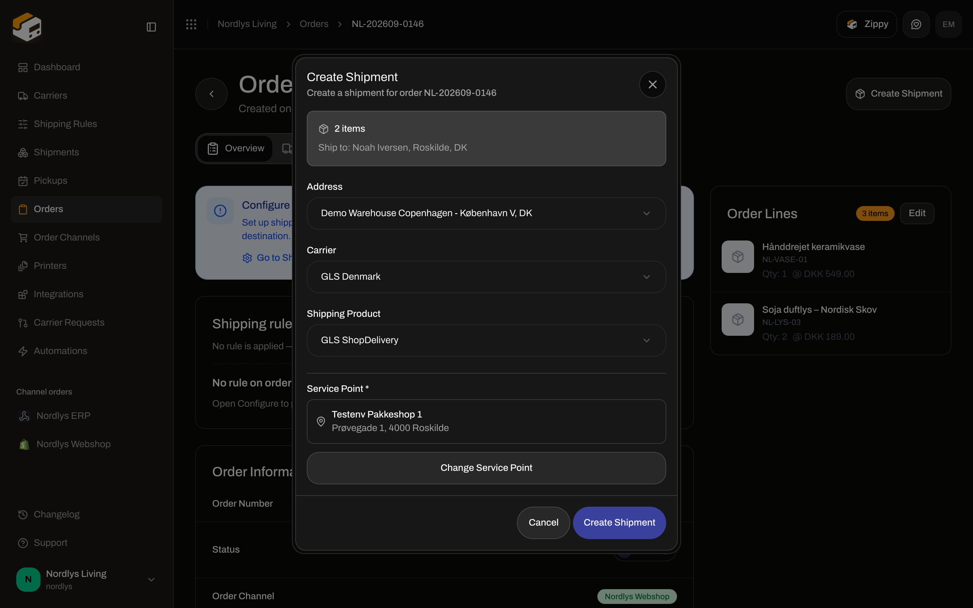
Task: Open the Support link
Action: click(86, 543)
